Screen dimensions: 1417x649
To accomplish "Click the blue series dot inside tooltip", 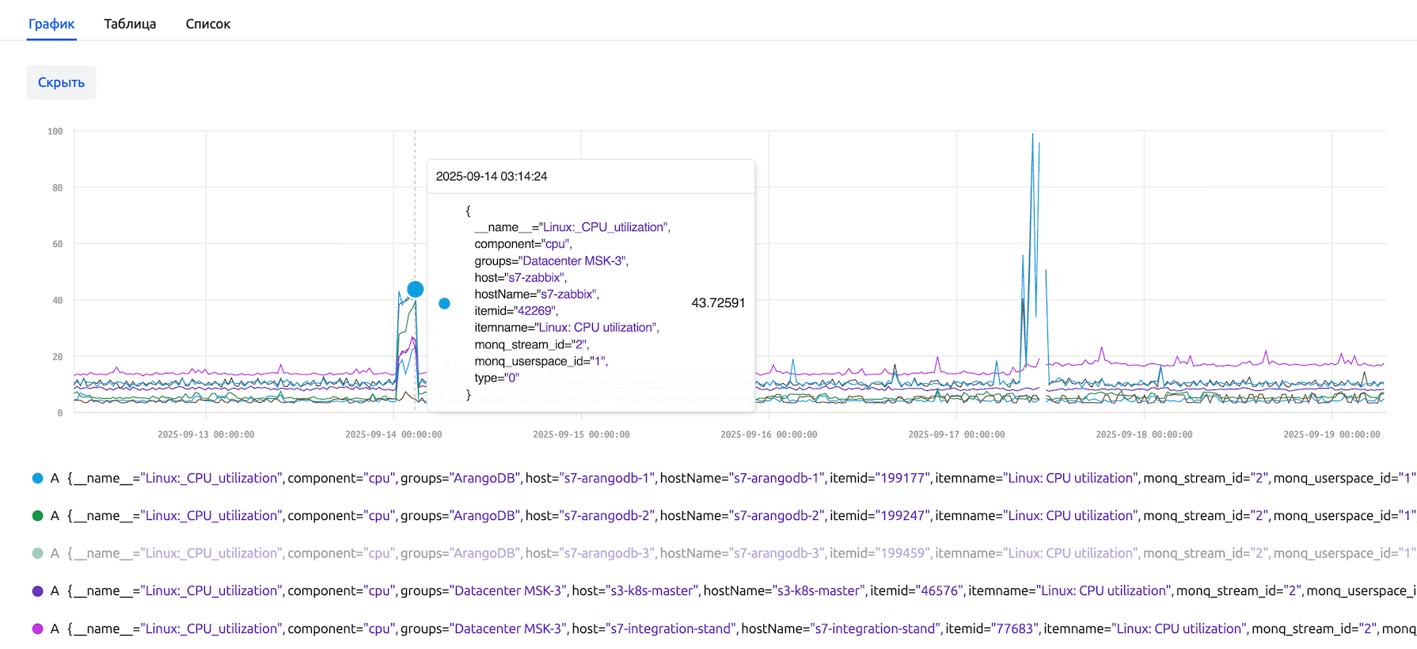I will (445, 303).
